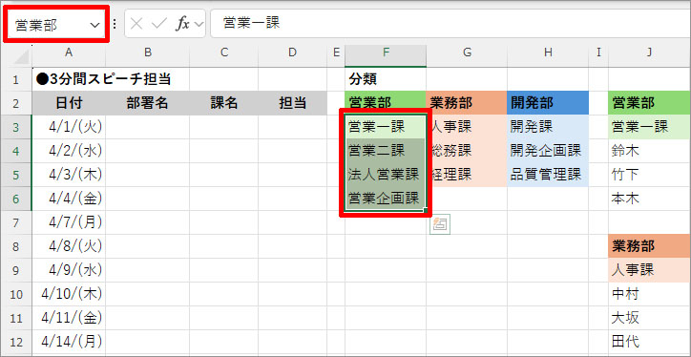Select column F header
This screenshot has width=691, height=357.
pyautogui.click(x=386, y=52)
